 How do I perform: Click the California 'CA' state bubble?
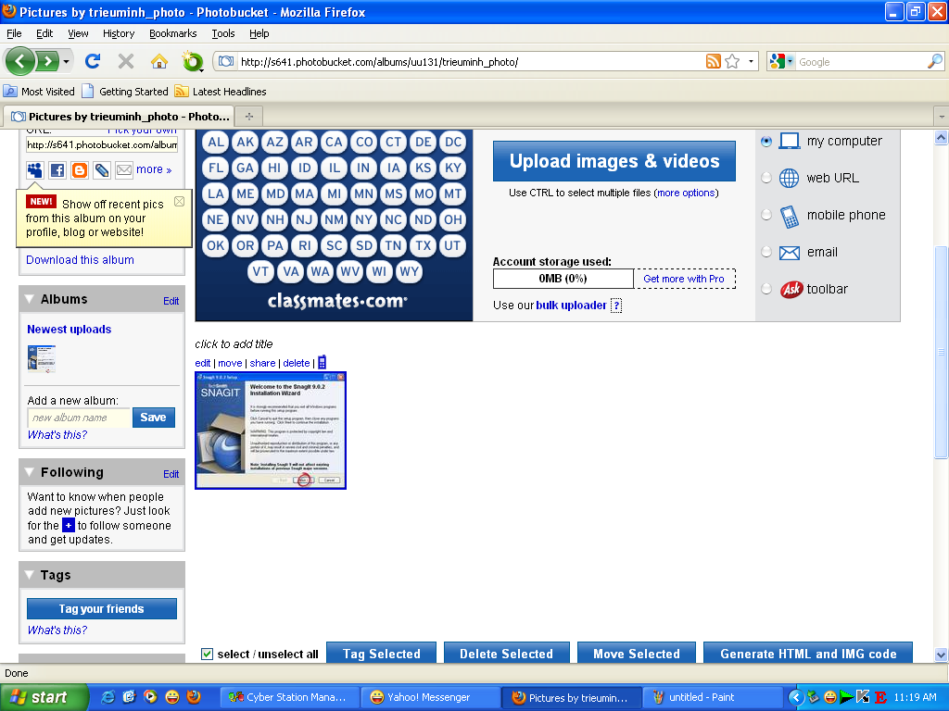coord(334,142)
